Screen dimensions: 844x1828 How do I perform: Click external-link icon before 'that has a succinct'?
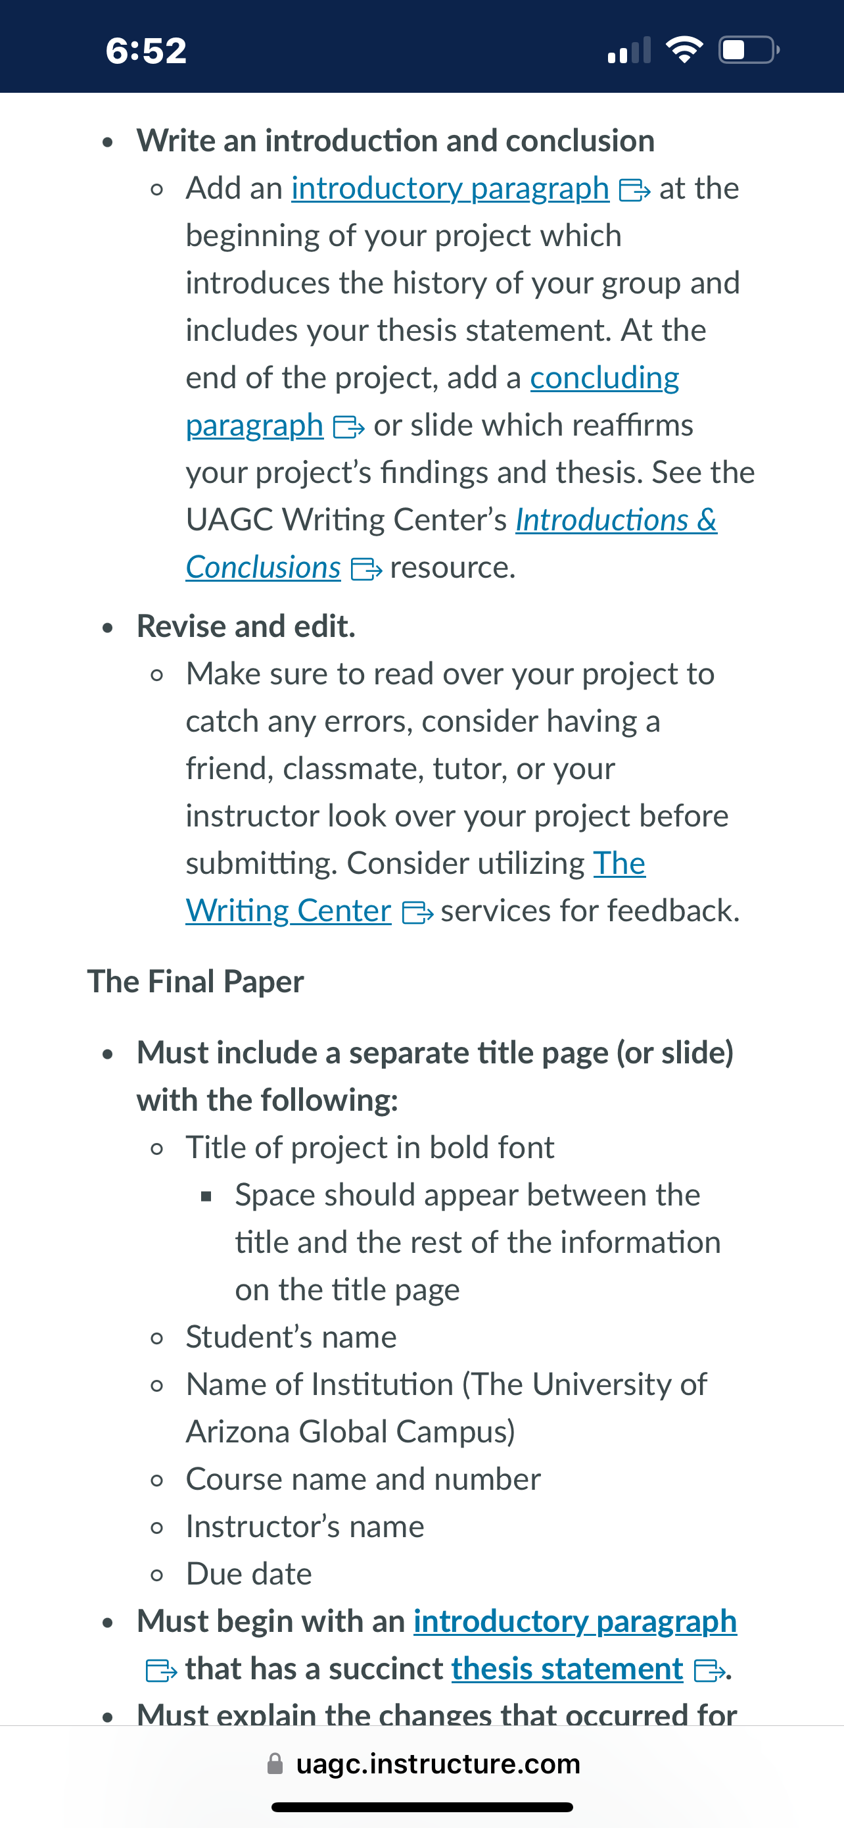coord(161,1671)
